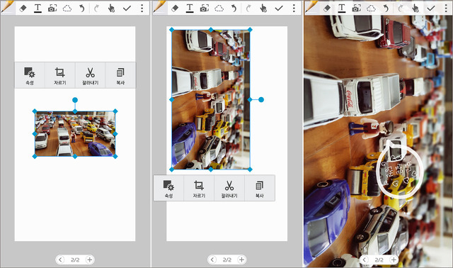453x268 pixels.
Task: Activate the lasso selection tool in the right screen
Action: click(x=371, y=9)
